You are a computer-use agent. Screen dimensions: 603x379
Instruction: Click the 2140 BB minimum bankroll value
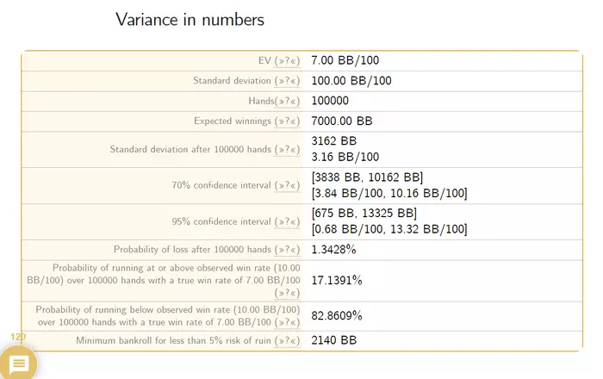pyautogui.click(x=333, y=341)
